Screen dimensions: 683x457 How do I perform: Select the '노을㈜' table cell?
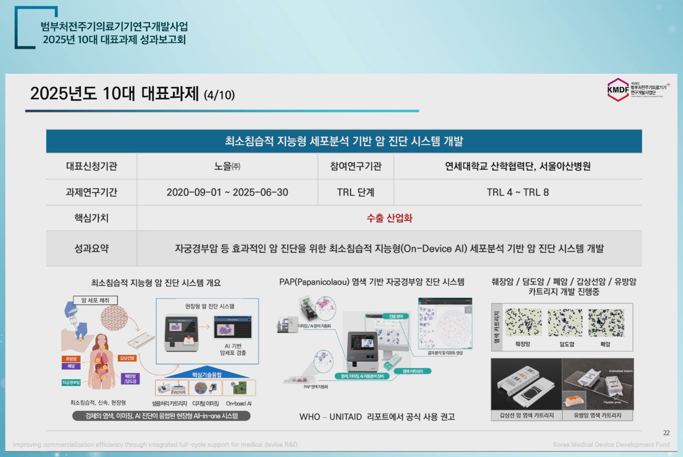pyautogui.click(x=227, y=166)
